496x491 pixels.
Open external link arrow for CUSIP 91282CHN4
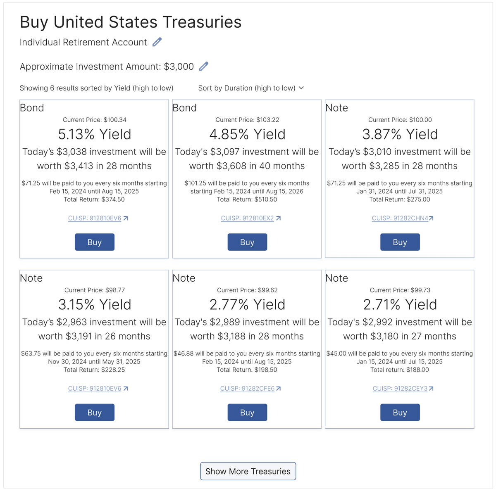[431, 218]
